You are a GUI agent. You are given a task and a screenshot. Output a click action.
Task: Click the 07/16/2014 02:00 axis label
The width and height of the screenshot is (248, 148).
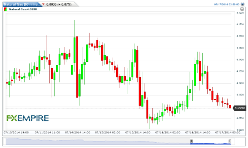(x=168, y=132)
